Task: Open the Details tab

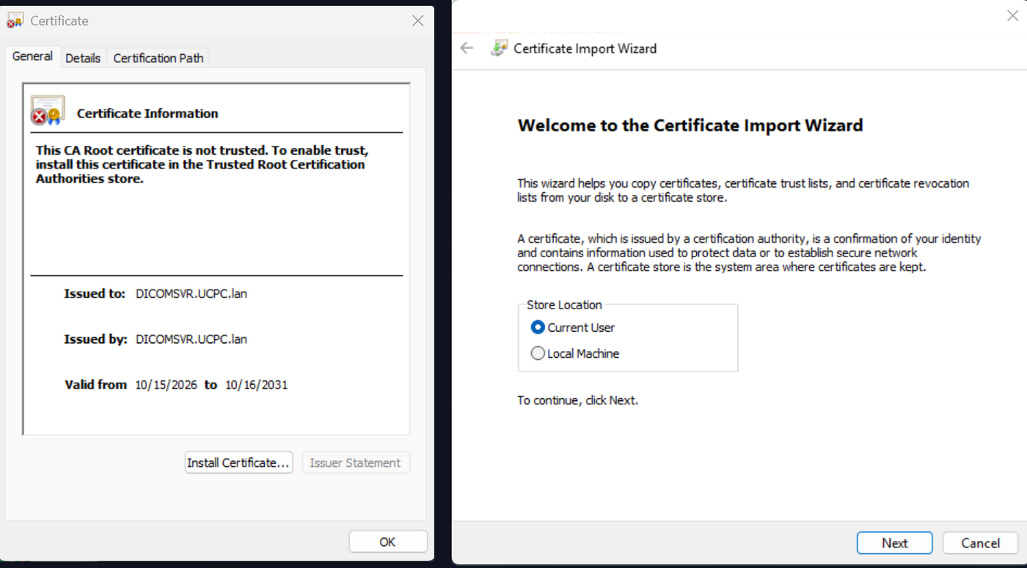Action: point(83,58)
